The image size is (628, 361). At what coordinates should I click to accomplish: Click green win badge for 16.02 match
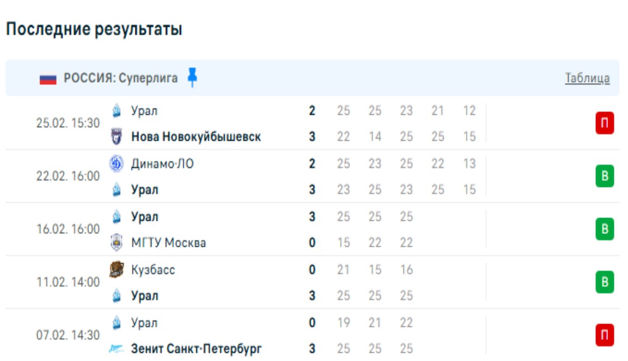point(605,229)
